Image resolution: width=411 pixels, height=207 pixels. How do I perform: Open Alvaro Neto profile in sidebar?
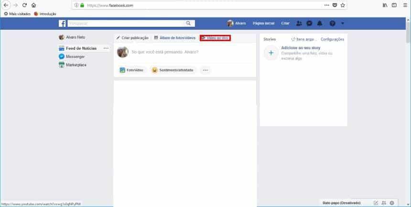[x=72, y=37]
